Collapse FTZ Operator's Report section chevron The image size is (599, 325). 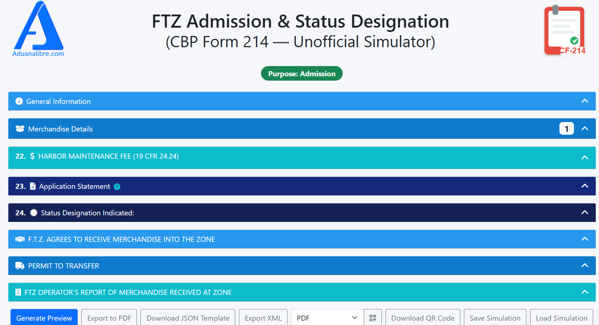tap(584, 292)
